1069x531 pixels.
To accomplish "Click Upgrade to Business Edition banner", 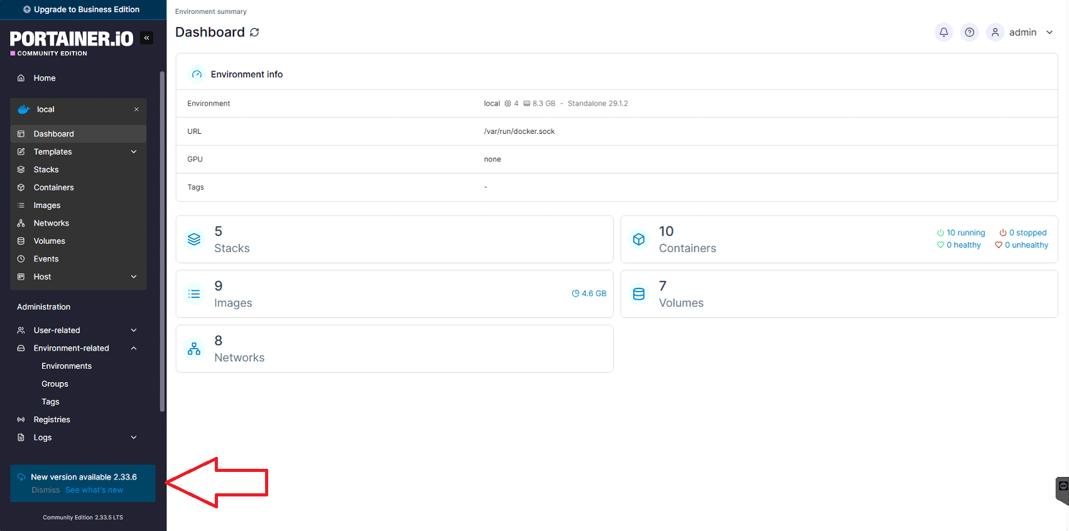I will (82, 9).
